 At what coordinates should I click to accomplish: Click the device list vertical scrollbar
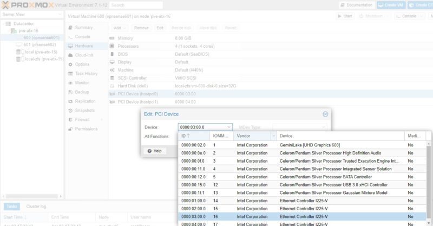[x=429, y=183]
